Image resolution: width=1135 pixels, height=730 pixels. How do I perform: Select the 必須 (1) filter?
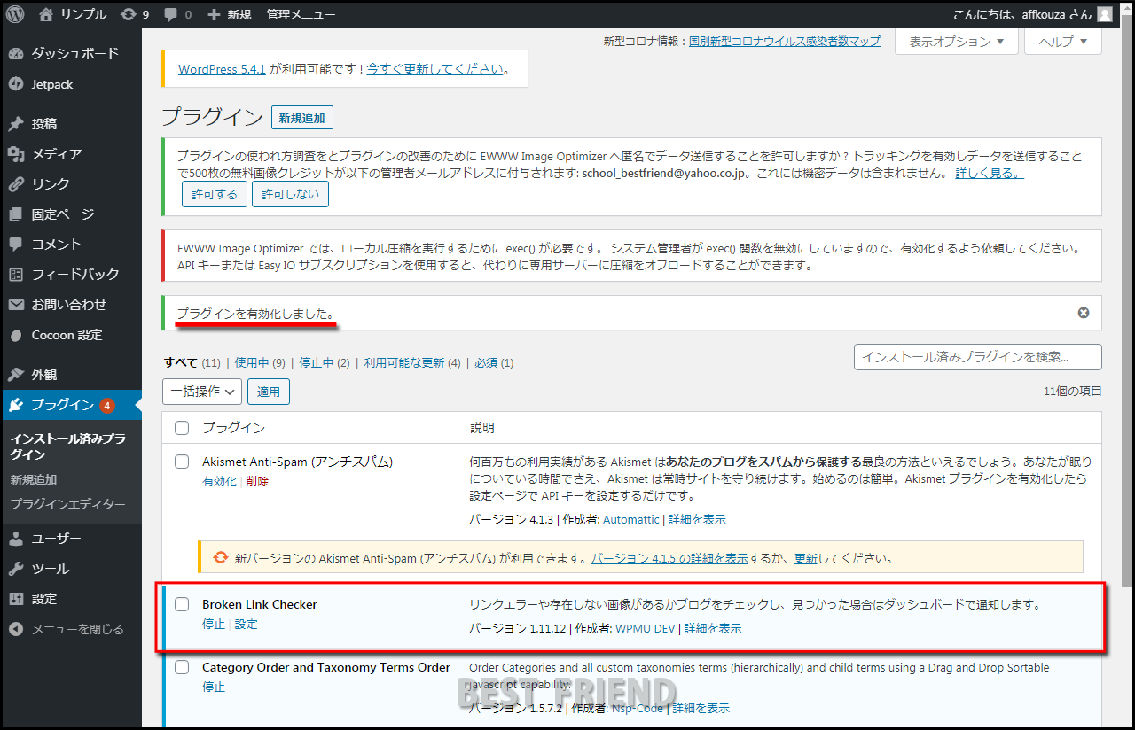tap(494, 363)
